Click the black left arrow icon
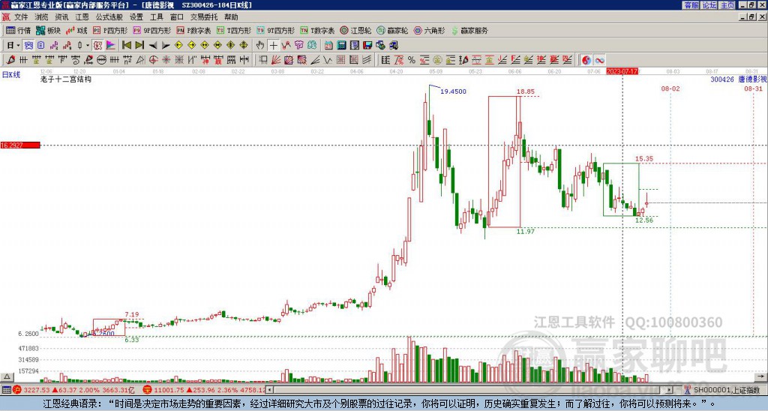 (x=153, y=46)
